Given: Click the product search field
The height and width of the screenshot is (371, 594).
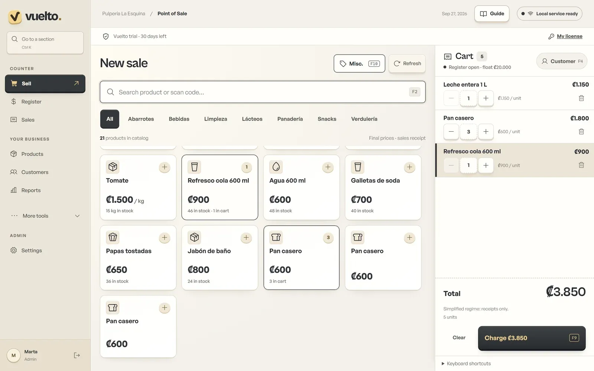Looking at the screenshot, I should pyautogui.click(x=262, y=92).
